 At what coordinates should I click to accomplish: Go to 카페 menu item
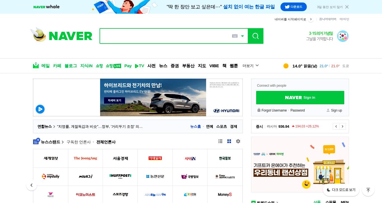57,66
